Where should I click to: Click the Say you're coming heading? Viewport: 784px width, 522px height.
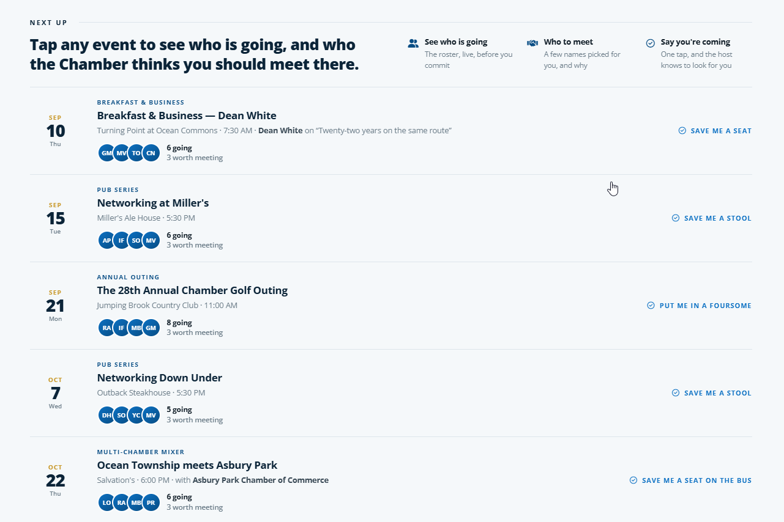pyautogui.click(x=695, y=42)
